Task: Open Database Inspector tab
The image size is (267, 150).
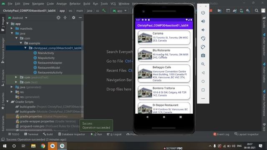Action: pos(71,134)
